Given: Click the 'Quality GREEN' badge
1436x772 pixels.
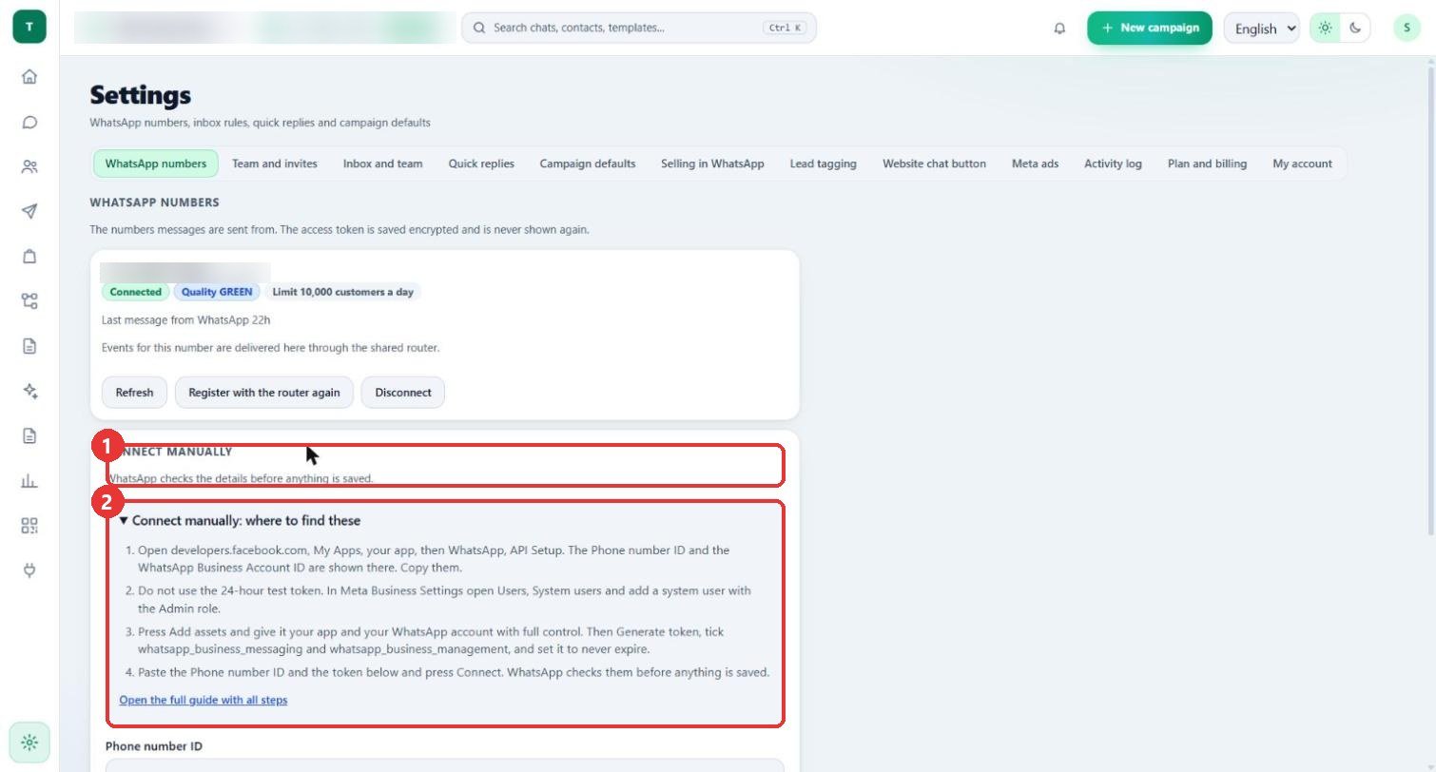Looking at the screenshot, I should (x=217, y=292).
